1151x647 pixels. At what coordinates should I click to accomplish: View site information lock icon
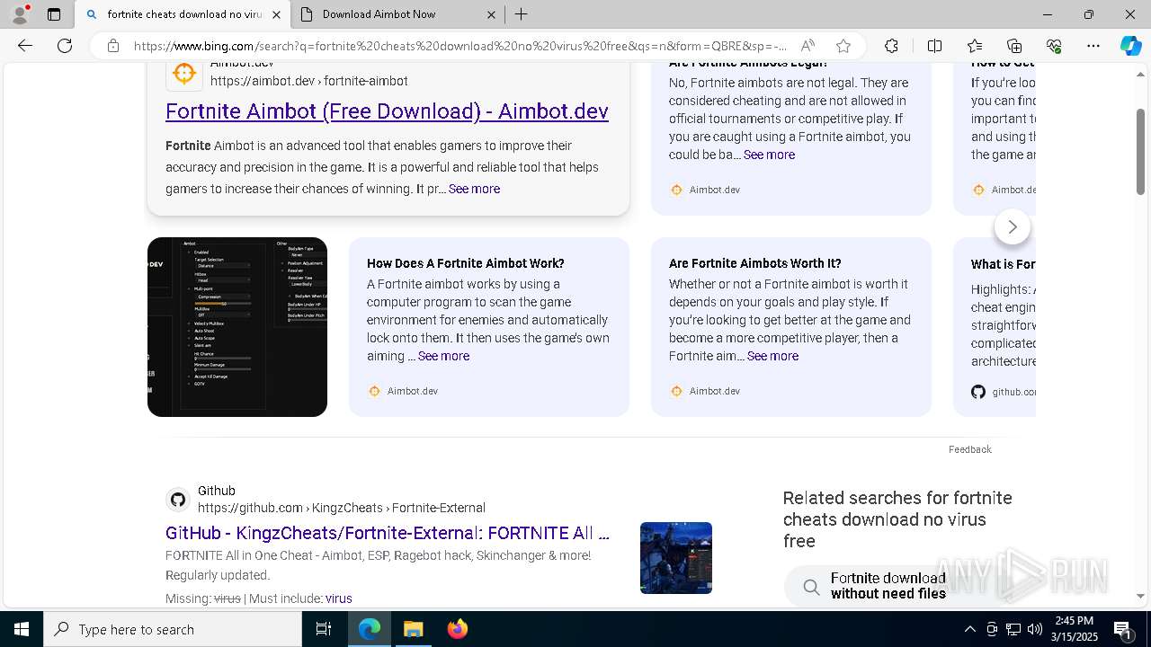112,46
